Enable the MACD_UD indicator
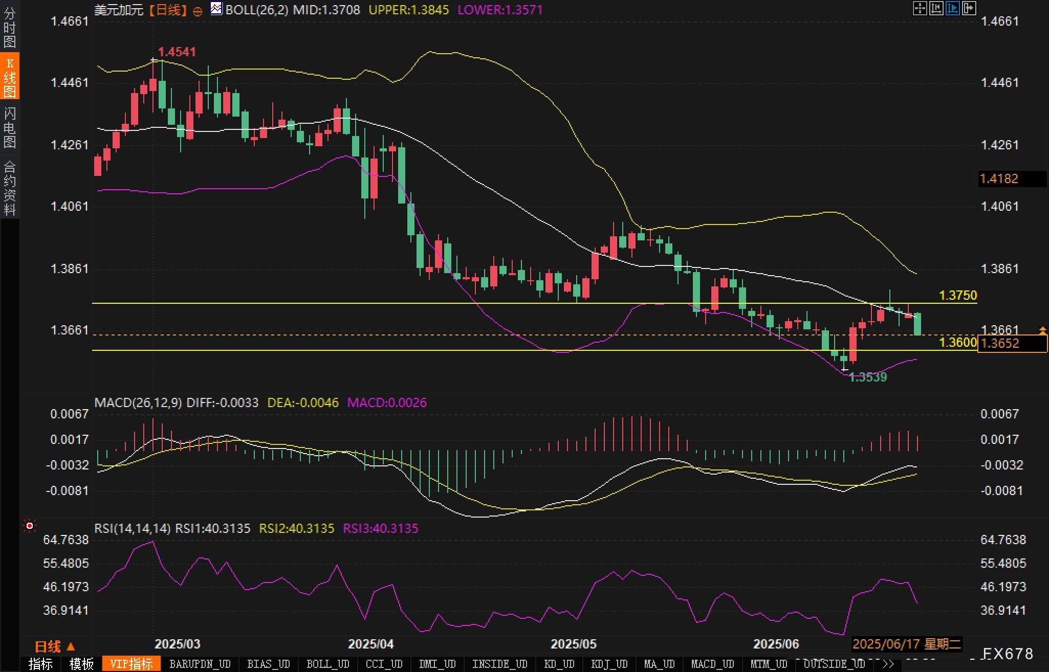This screenshot has height=672, width=1049. pyautogui.click(x=712, y=664)
